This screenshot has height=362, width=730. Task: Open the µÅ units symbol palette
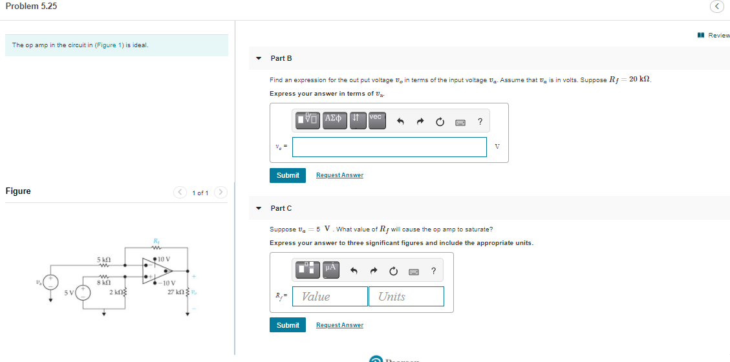(x=331, y=268)
